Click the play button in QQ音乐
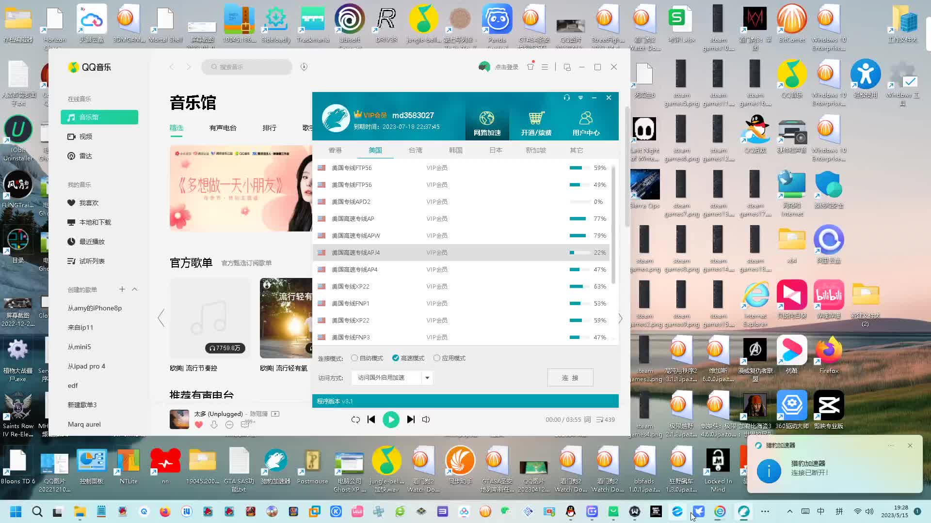 click(x=391, y=420)
